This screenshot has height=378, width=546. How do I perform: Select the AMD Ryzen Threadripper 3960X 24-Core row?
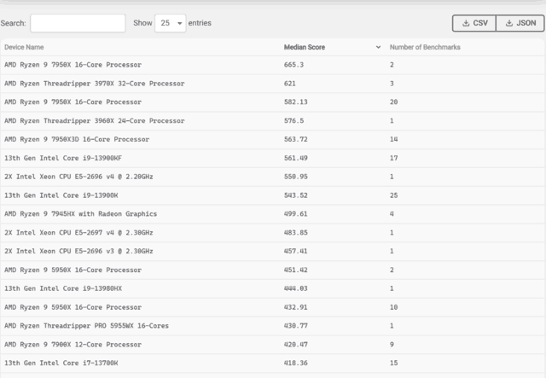94,121
